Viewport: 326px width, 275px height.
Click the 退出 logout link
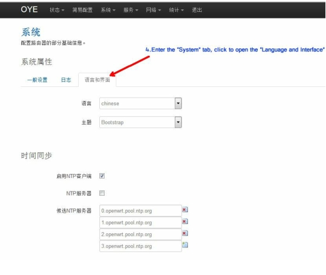tap(197, 10)
